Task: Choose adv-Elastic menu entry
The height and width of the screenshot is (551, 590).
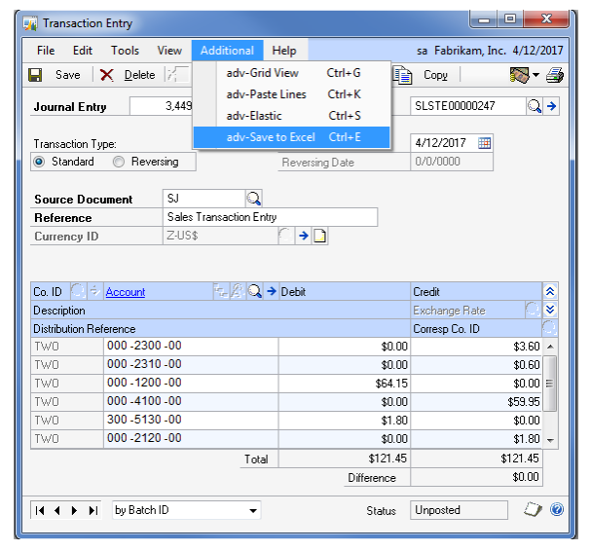Action: point(292,116)
